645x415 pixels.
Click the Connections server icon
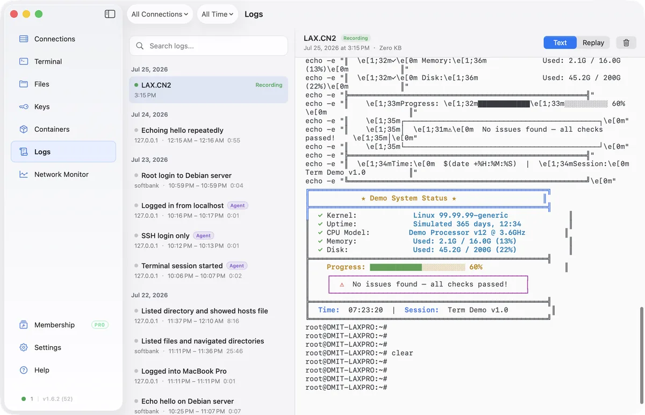24,39
